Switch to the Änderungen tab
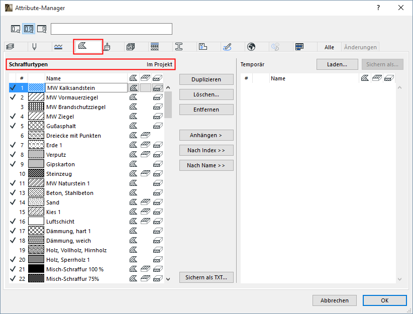The height and width of the screenshot is (314, 413). click(360, 47)
